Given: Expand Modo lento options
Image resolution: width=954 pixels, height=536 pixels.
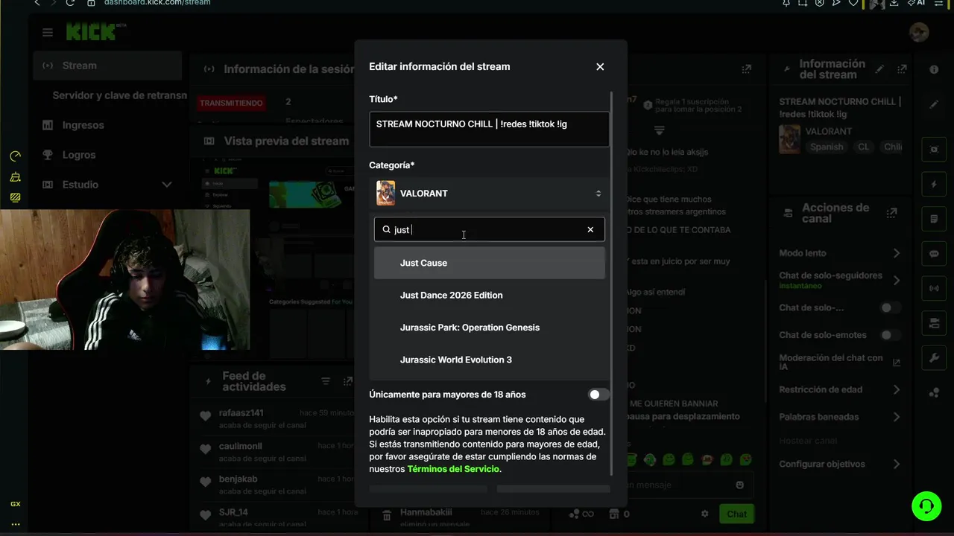Looking at the screenshot, I should [x=896, y=253].
